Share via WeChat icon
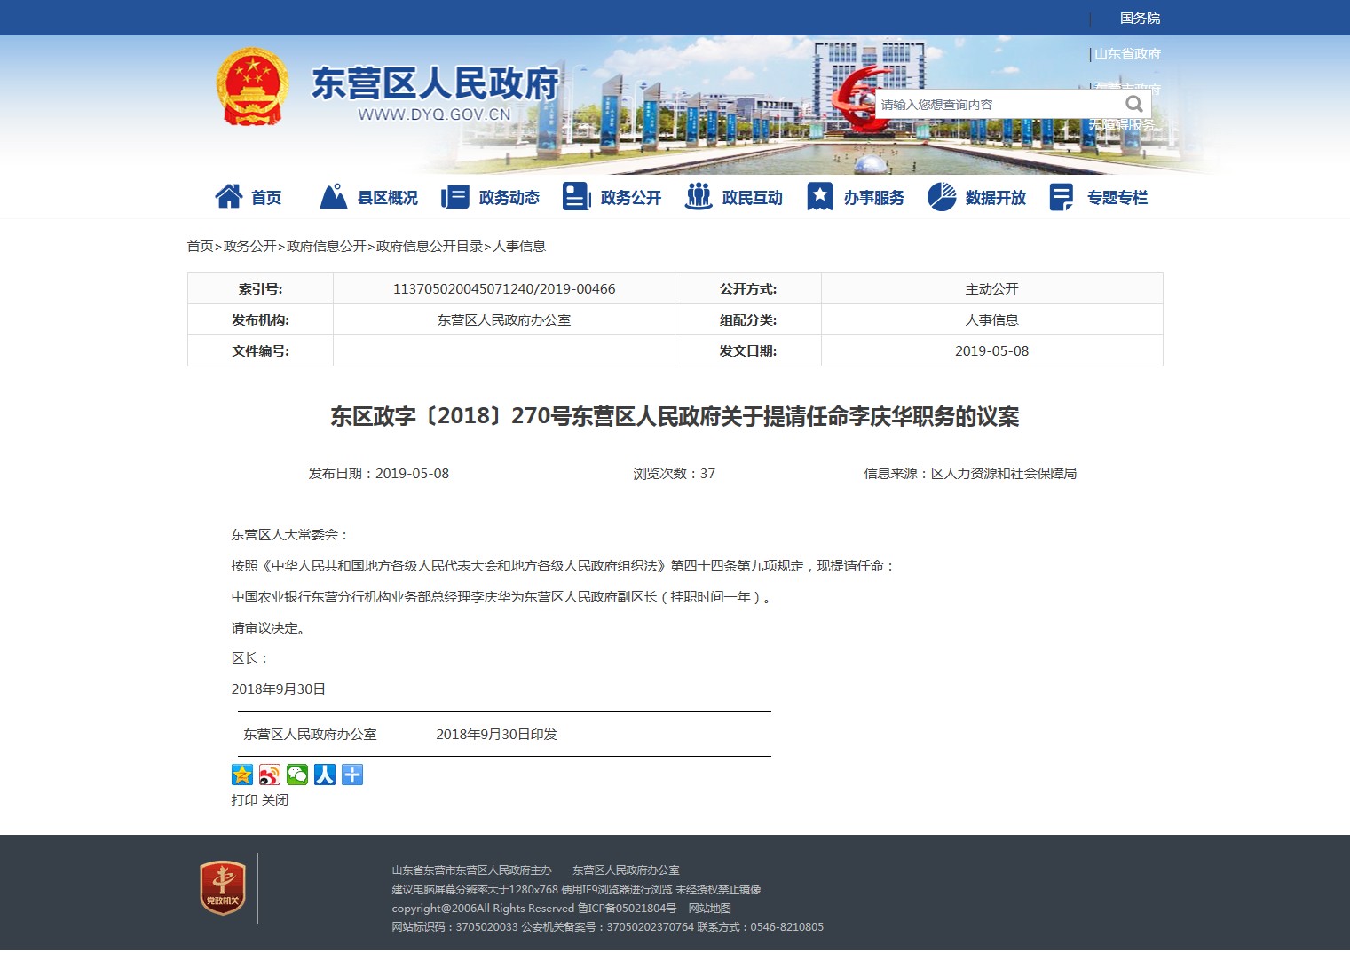Screen dimensions: 1350x968 point(297,775)
